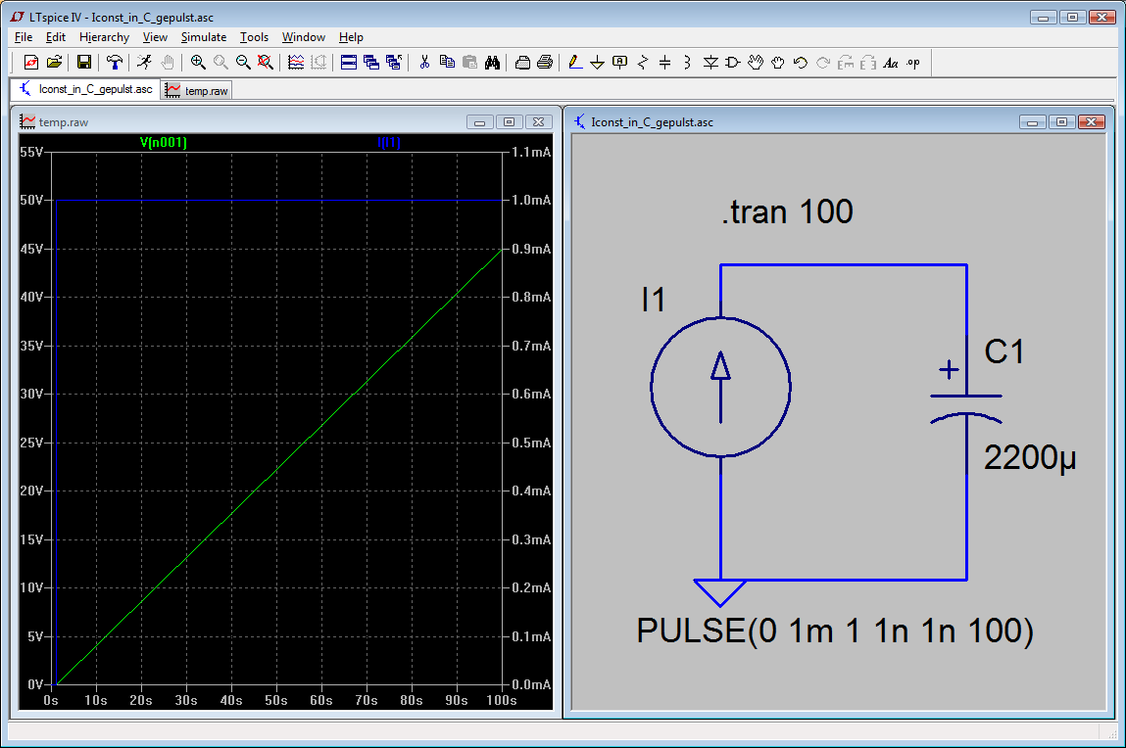Select the Text Aa tool
This screenshot has width=1126, height=748.
[891, 63]
